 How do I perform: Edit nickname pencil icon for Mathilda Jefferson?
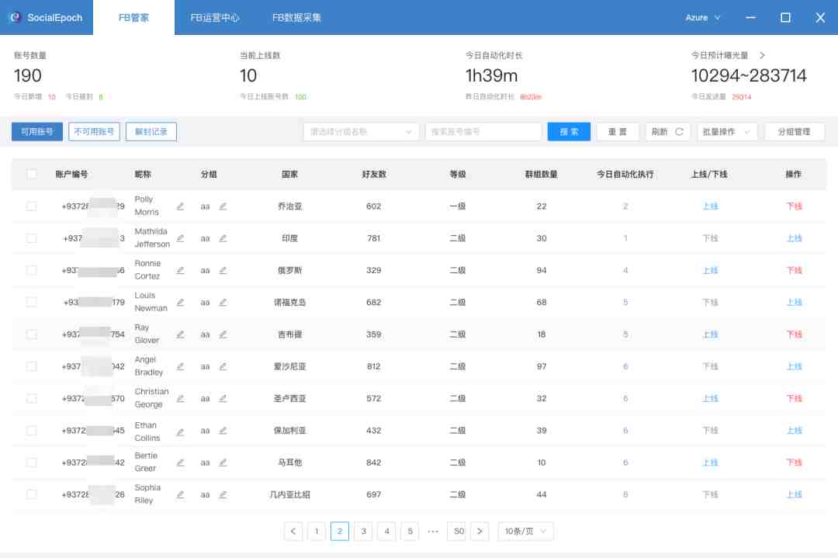(x=180, y=238)
